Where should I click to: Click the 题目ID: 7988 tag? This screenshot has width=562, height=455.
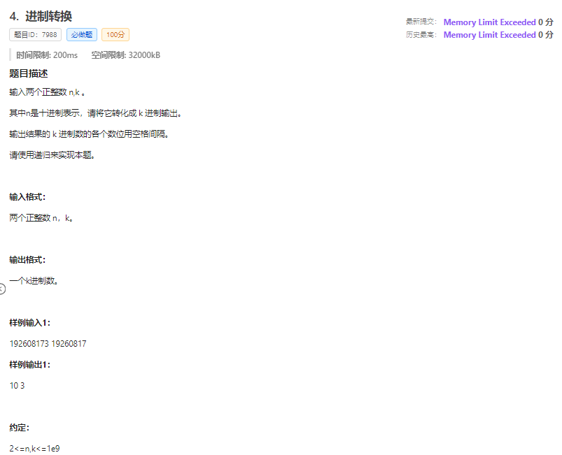35,35
